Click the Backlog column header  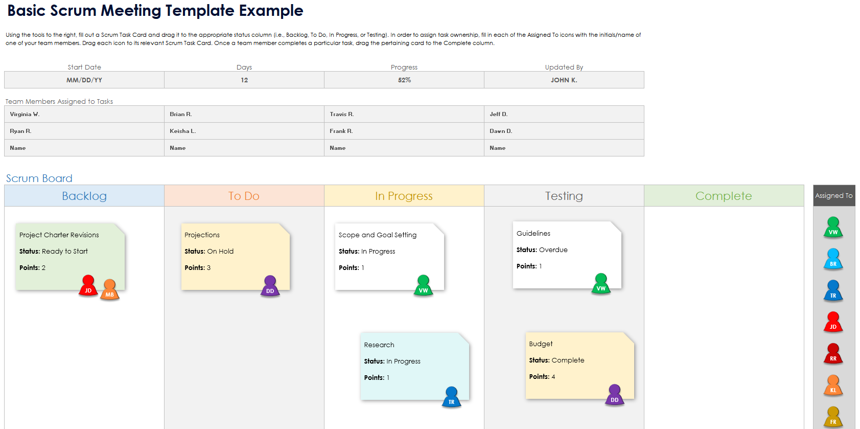click(84, 196)
